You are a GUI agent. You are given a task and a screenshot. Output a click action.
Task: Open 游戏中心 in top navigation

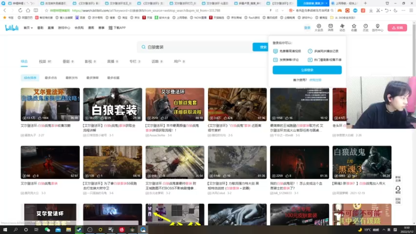point(64,28)
